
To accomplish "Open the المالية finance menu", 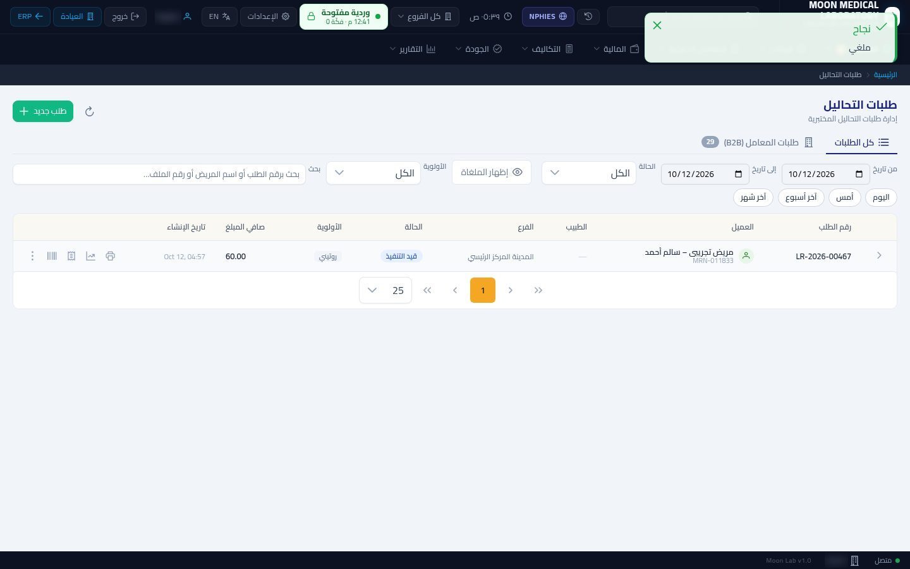I will tap(616, 49).
